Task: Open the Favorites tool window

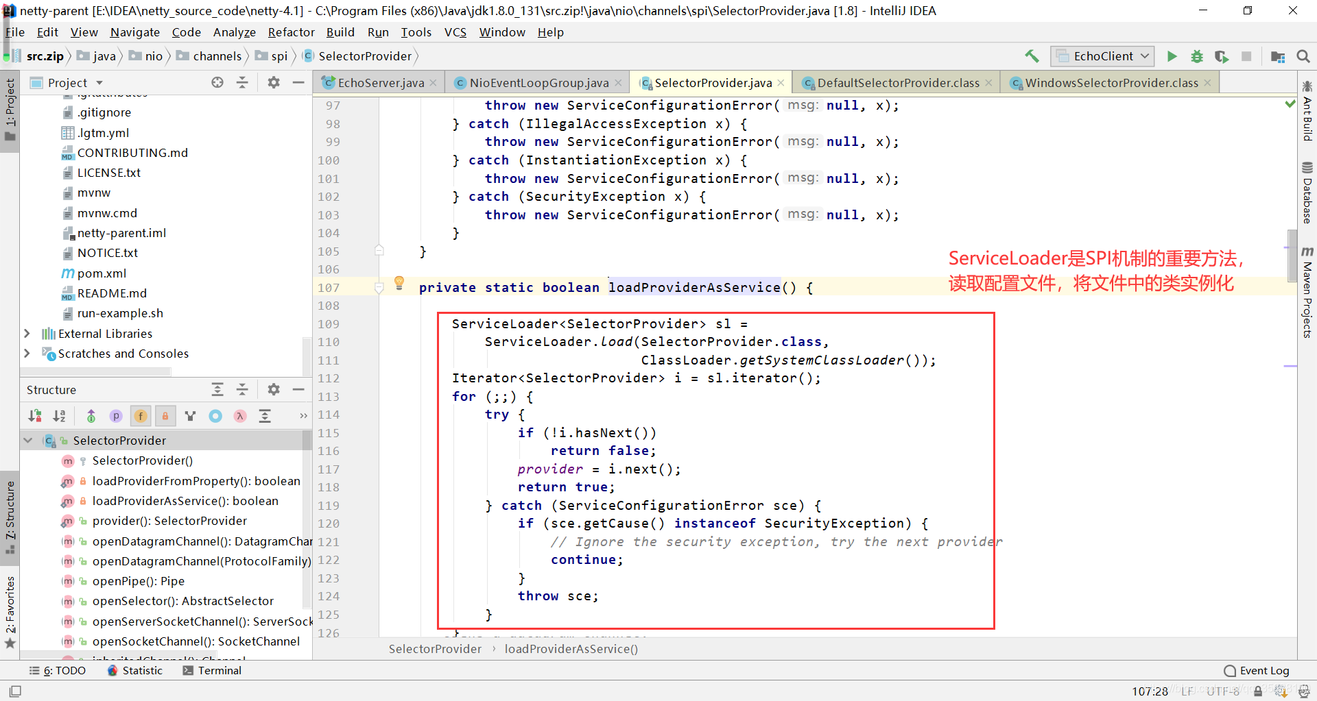Action: click(10, 611)
